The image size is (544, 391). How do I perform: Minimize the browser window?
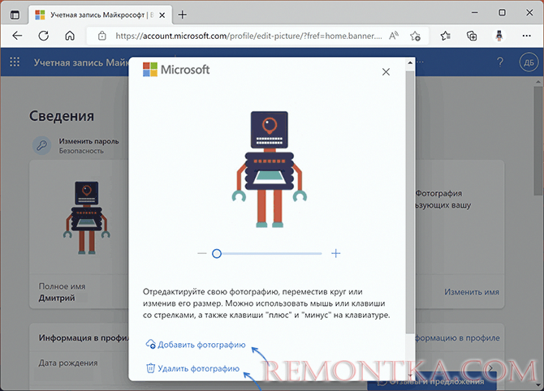(x=475, y=13)
